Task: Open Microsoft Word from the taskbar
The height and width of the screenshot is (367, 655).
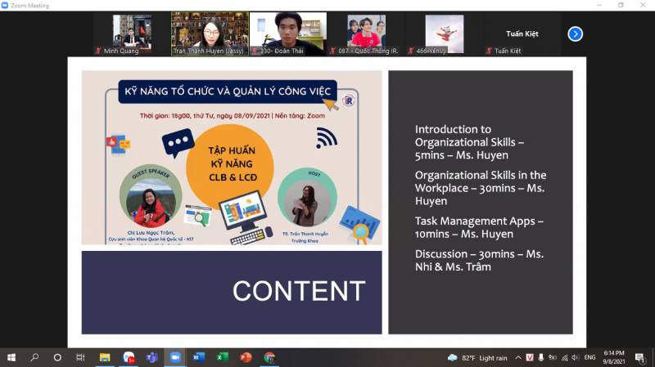Action: click(x=198, y=358)
